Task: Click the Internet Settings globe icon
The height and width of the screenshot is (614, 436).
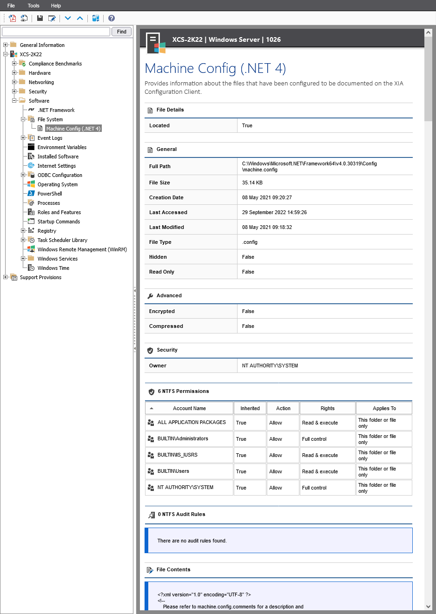Action: coord(31,166)
